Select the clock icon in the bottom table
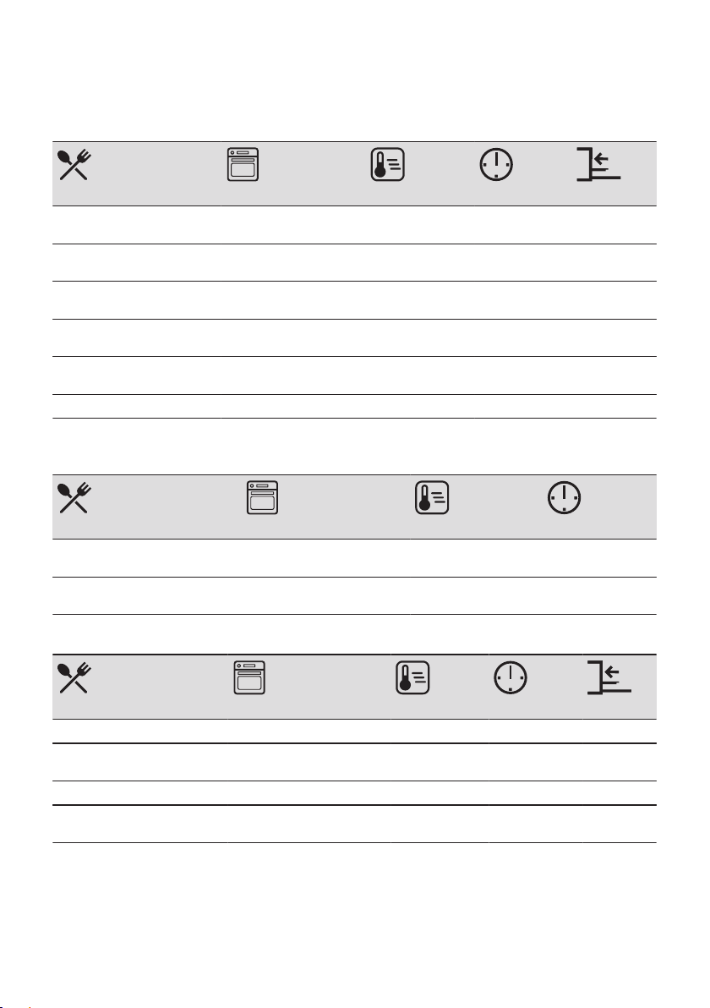 pos(511,677)
